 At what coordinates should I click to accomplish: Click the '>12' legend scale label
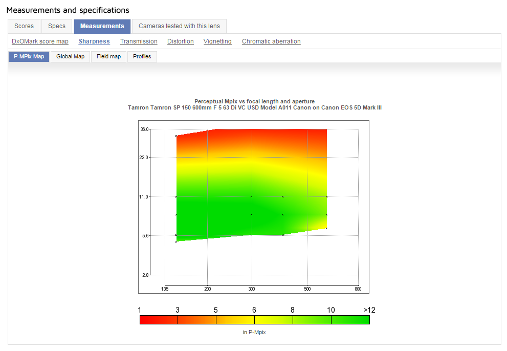click(369, 310)
